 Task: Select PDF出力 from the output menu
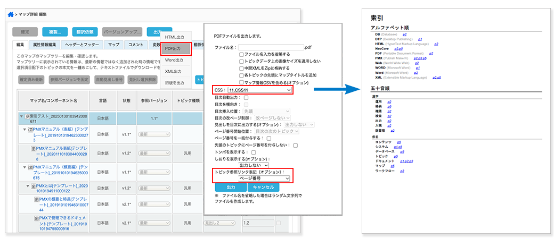(175, 49)
